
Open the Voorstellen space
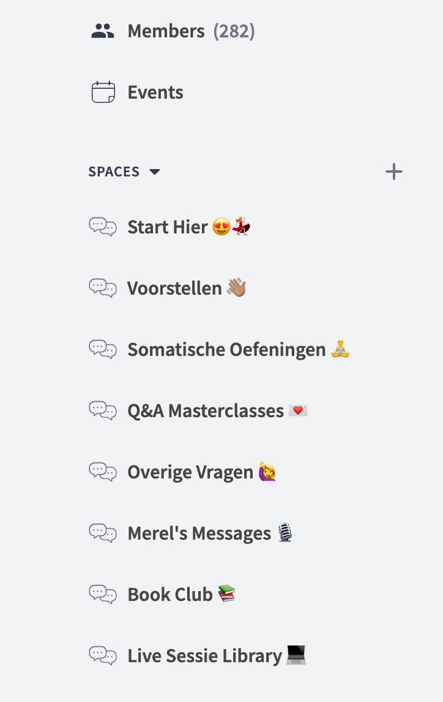tap(174, 288)
